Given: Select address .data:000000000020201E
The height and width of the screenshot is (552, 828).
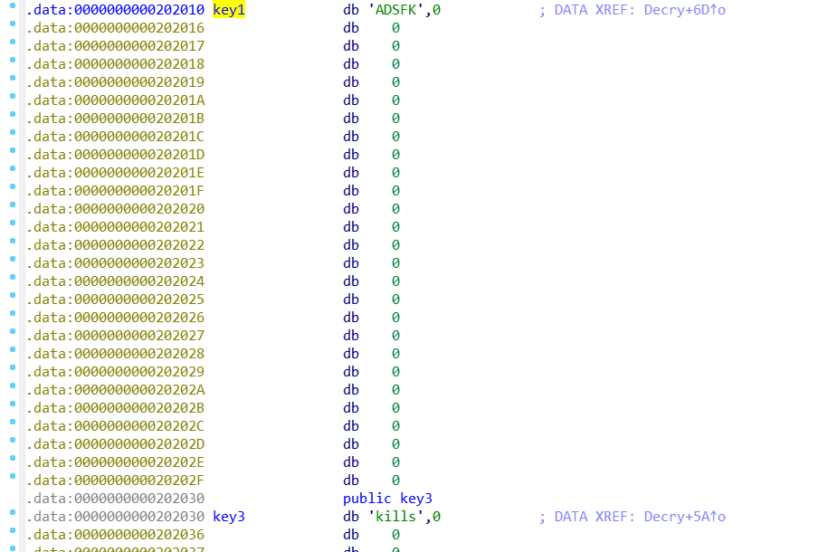Looking at the screenshot, I should [115, 173].
